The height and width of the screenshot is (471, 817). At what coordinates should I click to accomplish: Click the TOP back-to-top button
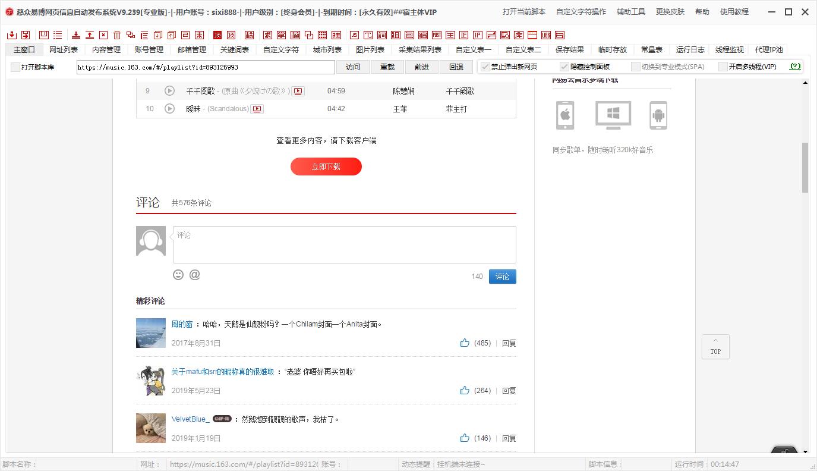715,347
